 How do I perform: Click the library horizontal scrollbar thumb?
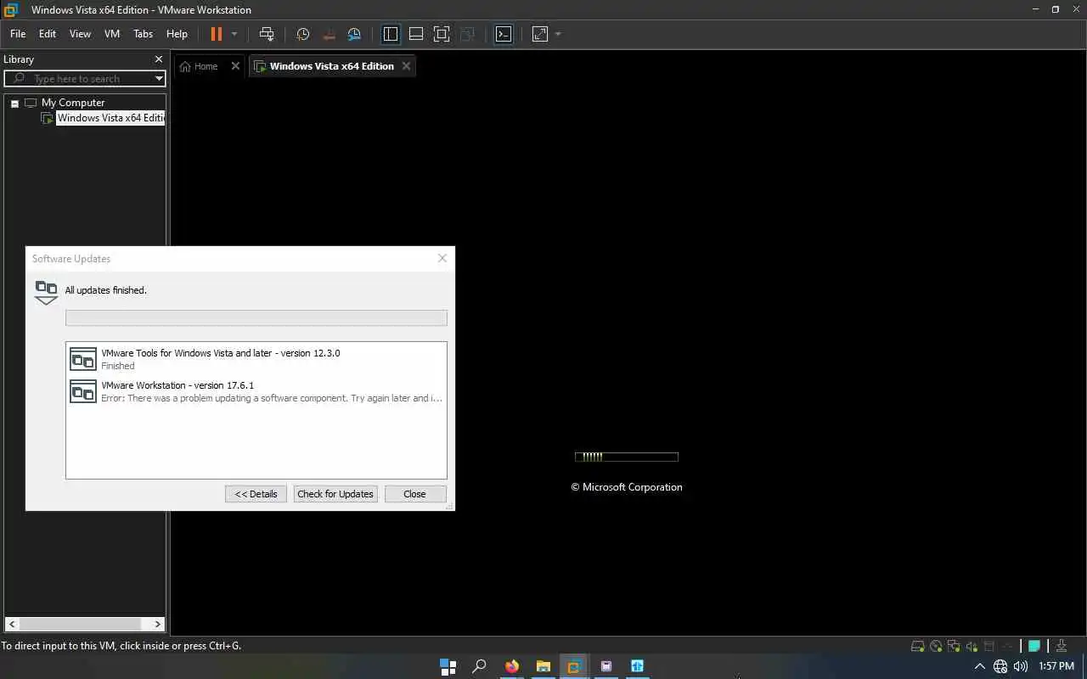pos(79,624)
